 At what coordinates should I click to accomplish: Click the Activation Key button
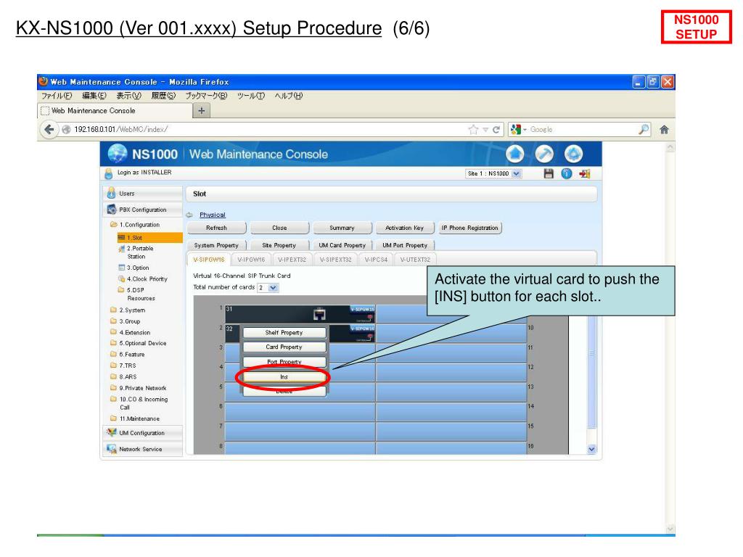click(405, 228)
